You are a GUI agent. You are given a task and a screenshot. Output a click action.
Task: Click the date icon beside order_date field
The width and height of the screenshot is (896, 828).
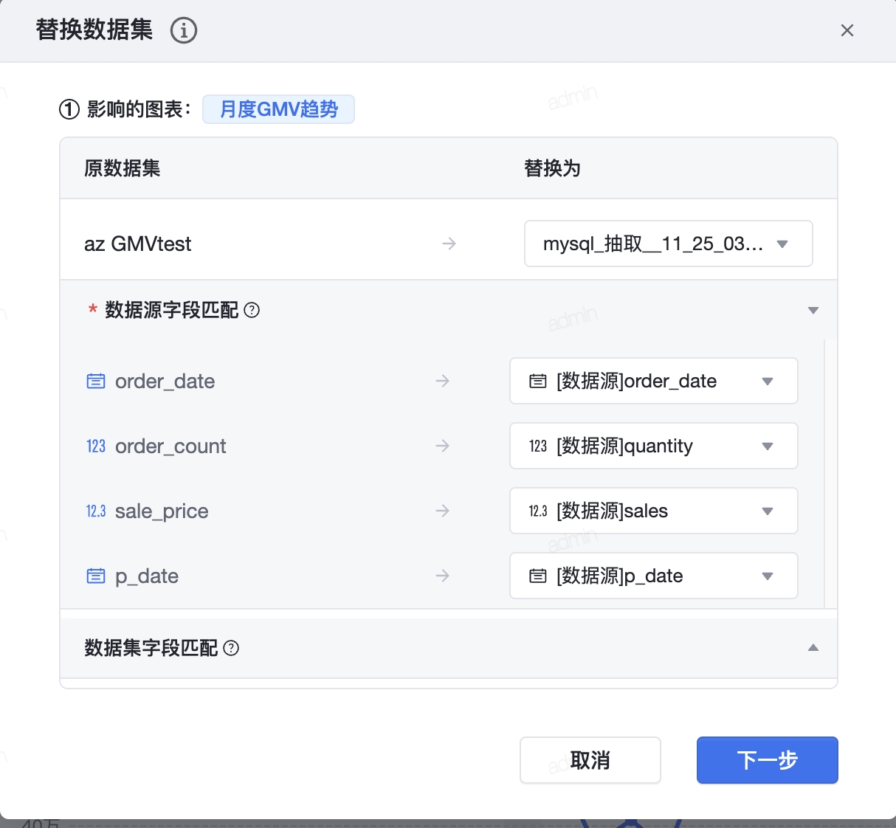[x=96, y=382]
